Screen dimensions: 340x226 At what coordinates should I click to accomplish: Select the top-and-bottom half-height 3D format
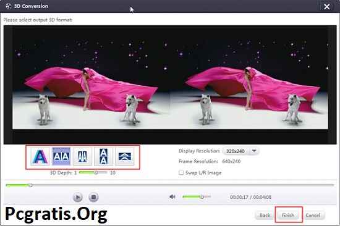(125, 156)
